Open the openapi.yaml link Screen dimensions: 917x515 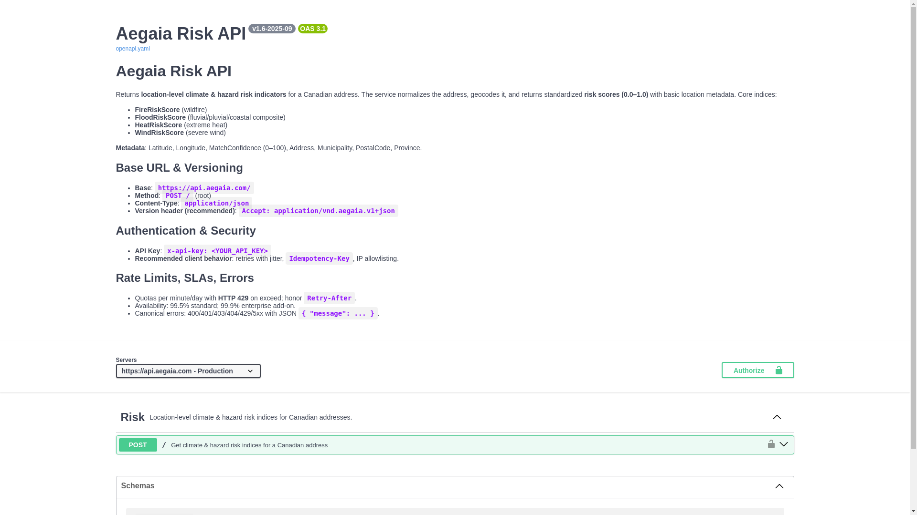coord(132,49)
